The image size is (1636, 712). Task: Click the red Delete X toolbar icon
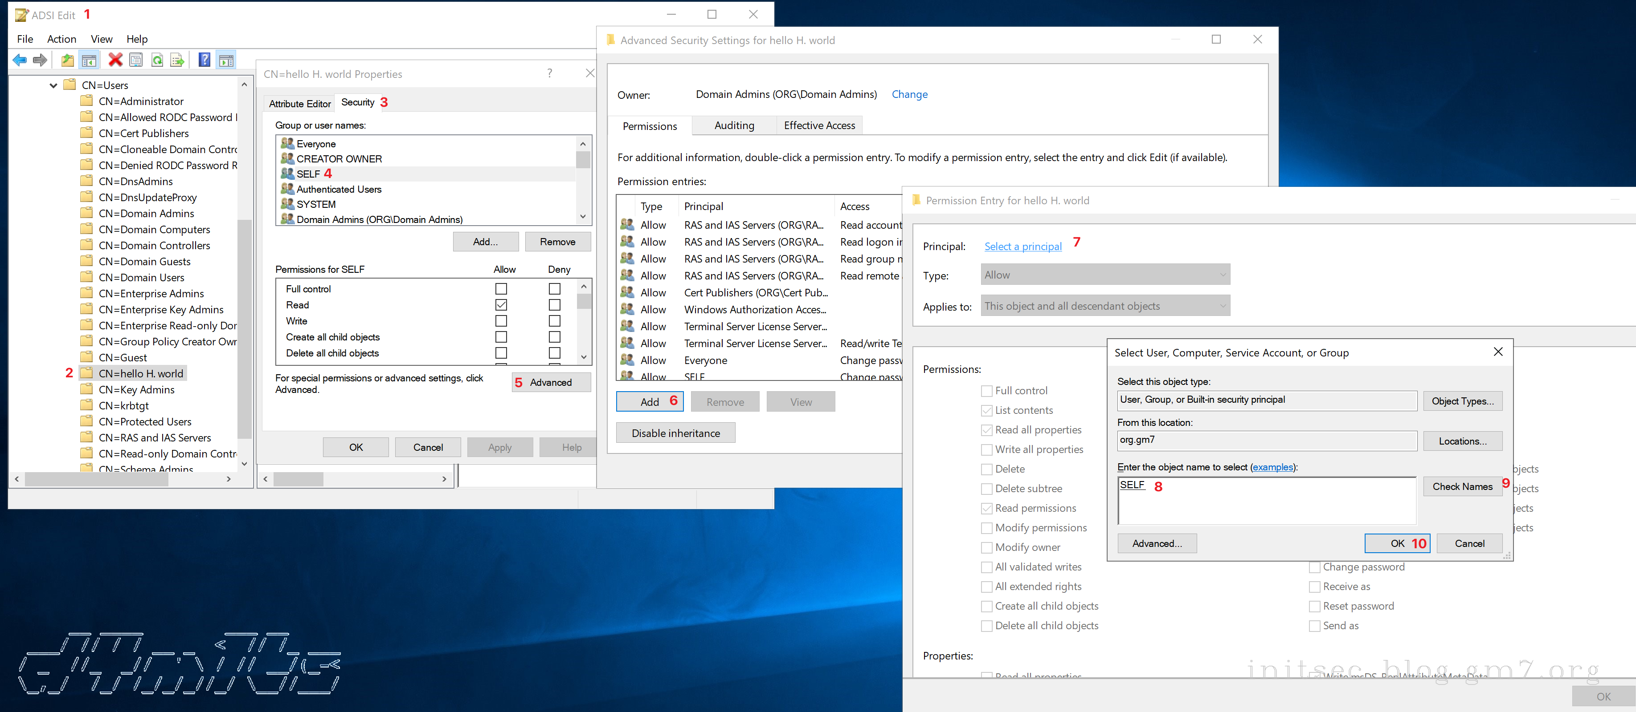click(x=115, y=60)
